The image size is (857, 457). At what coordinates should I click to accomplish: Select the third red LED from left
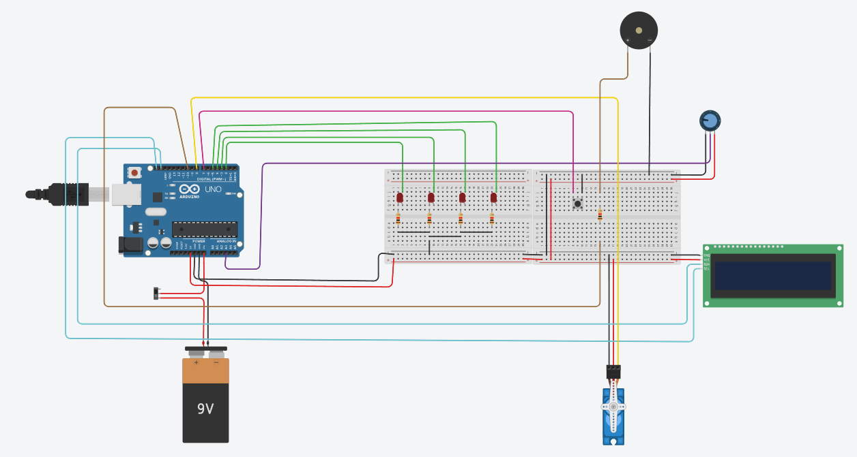[x=462, y=198]
